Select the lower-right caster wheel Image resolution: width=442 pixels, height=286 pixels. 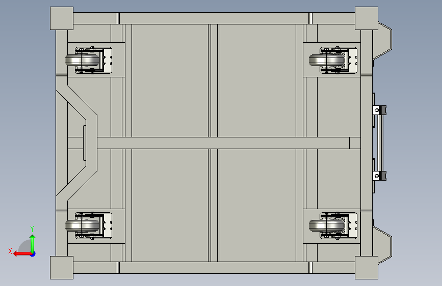(326, 226)
